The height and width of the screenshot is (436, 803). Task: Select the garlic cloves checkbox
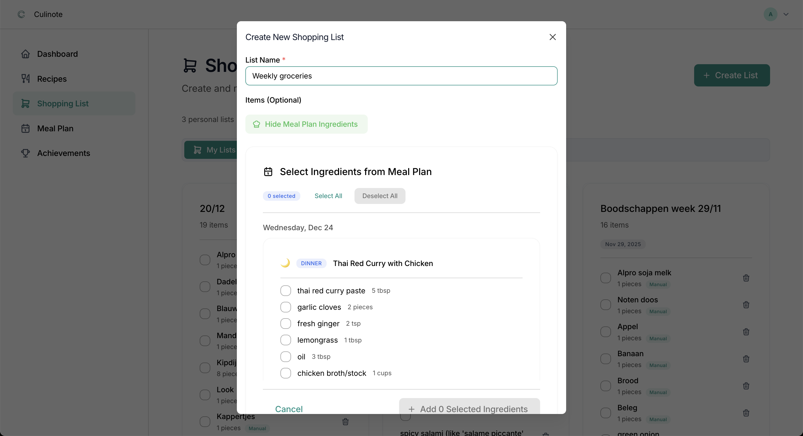click(285, 307)
